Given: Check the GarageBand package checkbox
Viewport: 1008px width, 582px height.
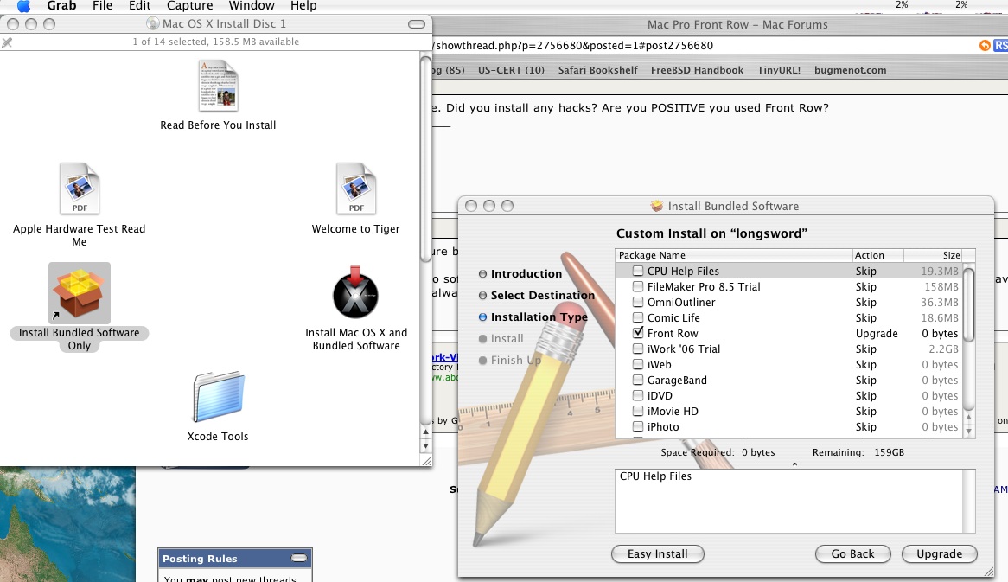Looking at the screenshot, I should click(638, 380).
